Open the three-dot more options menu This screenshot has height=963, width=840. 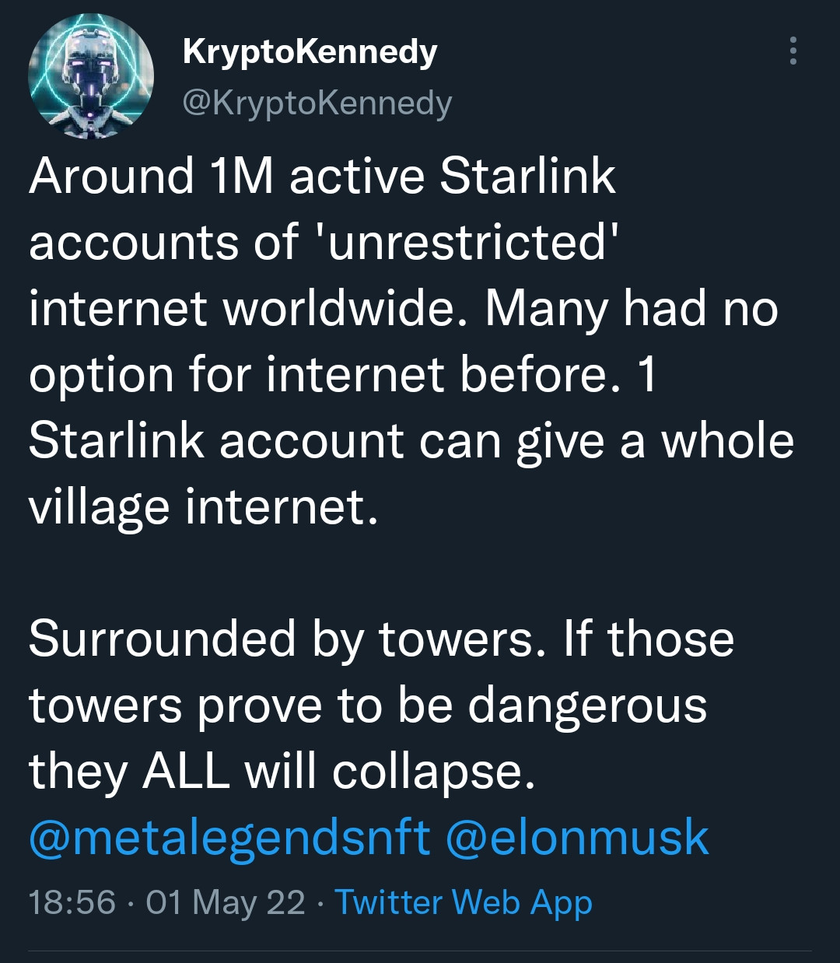pos(793,51)
